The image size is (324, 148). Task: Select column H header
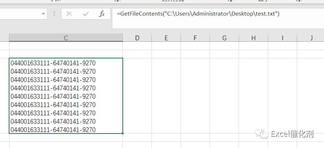(x=254, y=38)
